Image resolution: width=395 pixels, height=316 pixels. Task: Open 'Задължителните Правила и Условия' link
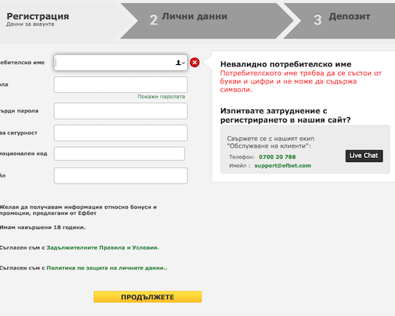(x=103, y=247)
